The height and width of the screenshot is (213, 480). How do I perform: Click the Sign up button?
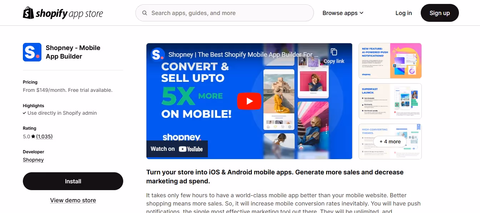[440, 13]
